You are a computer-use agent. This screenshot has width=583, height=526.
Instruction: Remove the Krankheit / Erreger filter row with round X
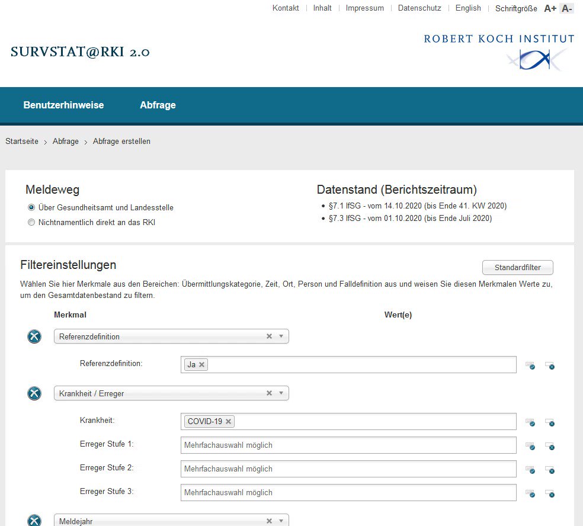(x=34, y=393)
